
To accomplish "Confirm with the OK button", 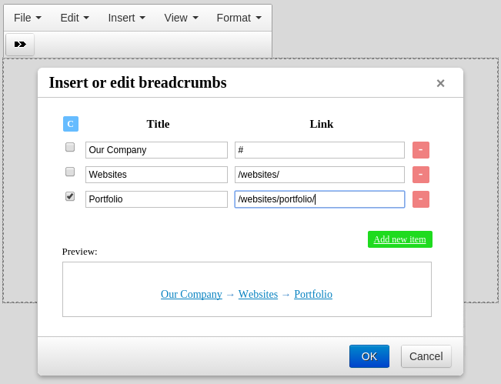I will tap(369, 356).
